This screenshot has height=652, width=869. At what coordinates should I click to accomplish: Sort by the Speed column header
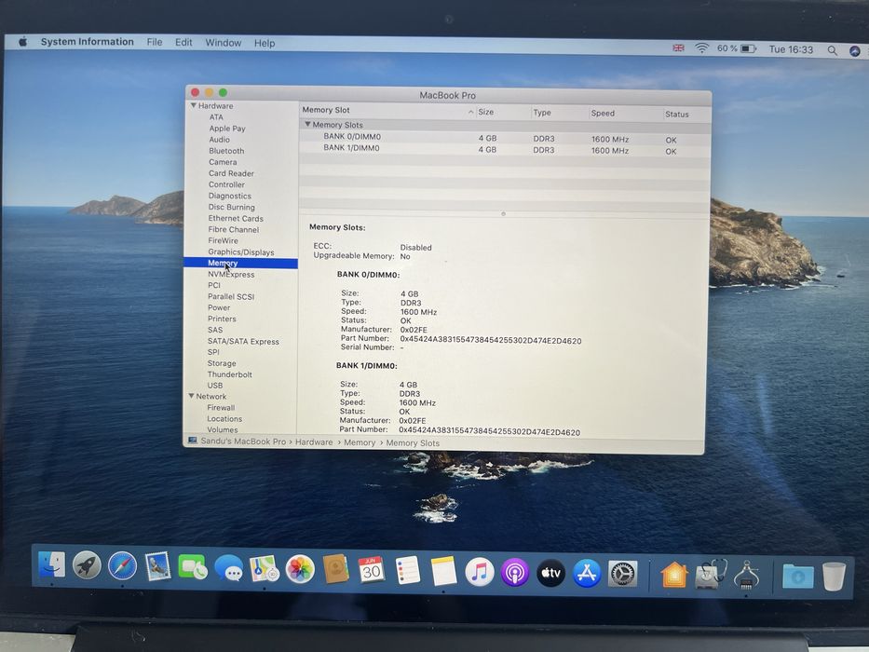[x=603, y=113]
